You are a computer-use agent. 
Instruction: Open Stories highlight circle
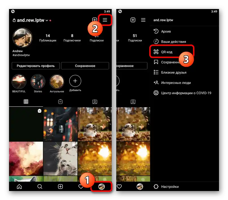pos(38,82)
